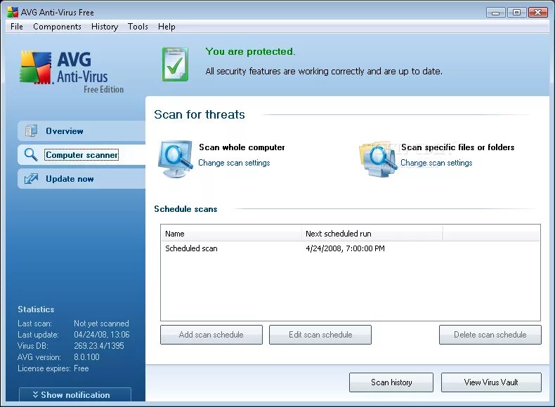Viewport: 555px width, 407px height.
Task: Open the File menu
Action: pos(17,27)
